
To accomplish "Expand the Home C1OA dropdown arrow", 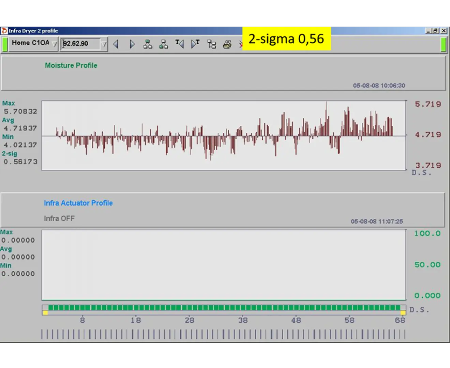I will pyautogui.click(x=55, y=44).
